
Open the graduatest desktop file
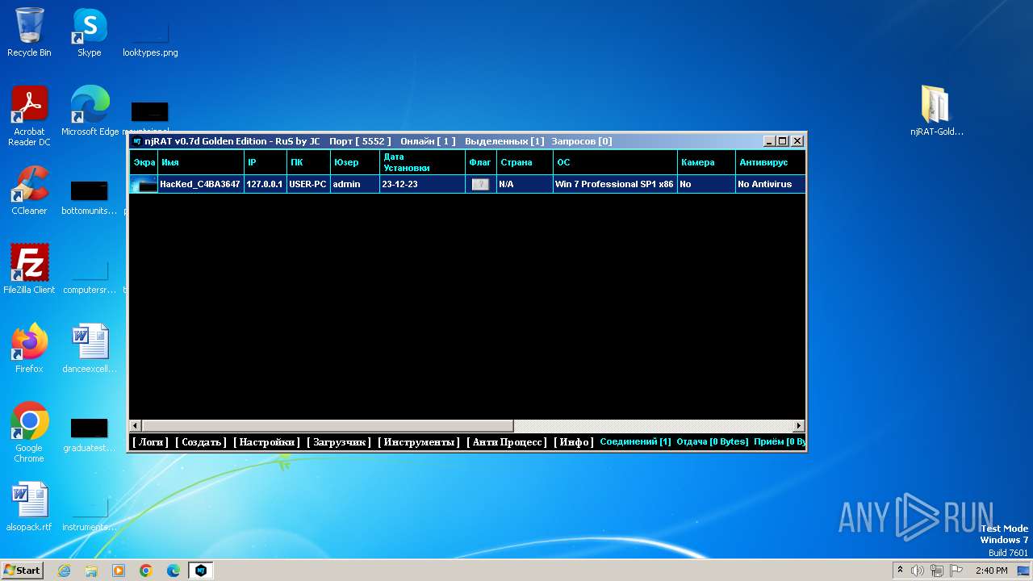point(90,436)
